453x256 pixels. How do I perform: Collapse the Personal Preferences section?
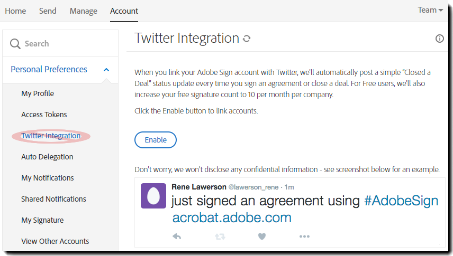click(x=106, y=70)
